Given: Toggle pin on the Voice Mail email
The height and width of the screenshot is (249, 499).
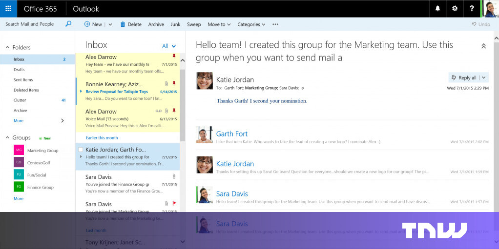Looking at the screenshot, I should (x=174, y=111).
